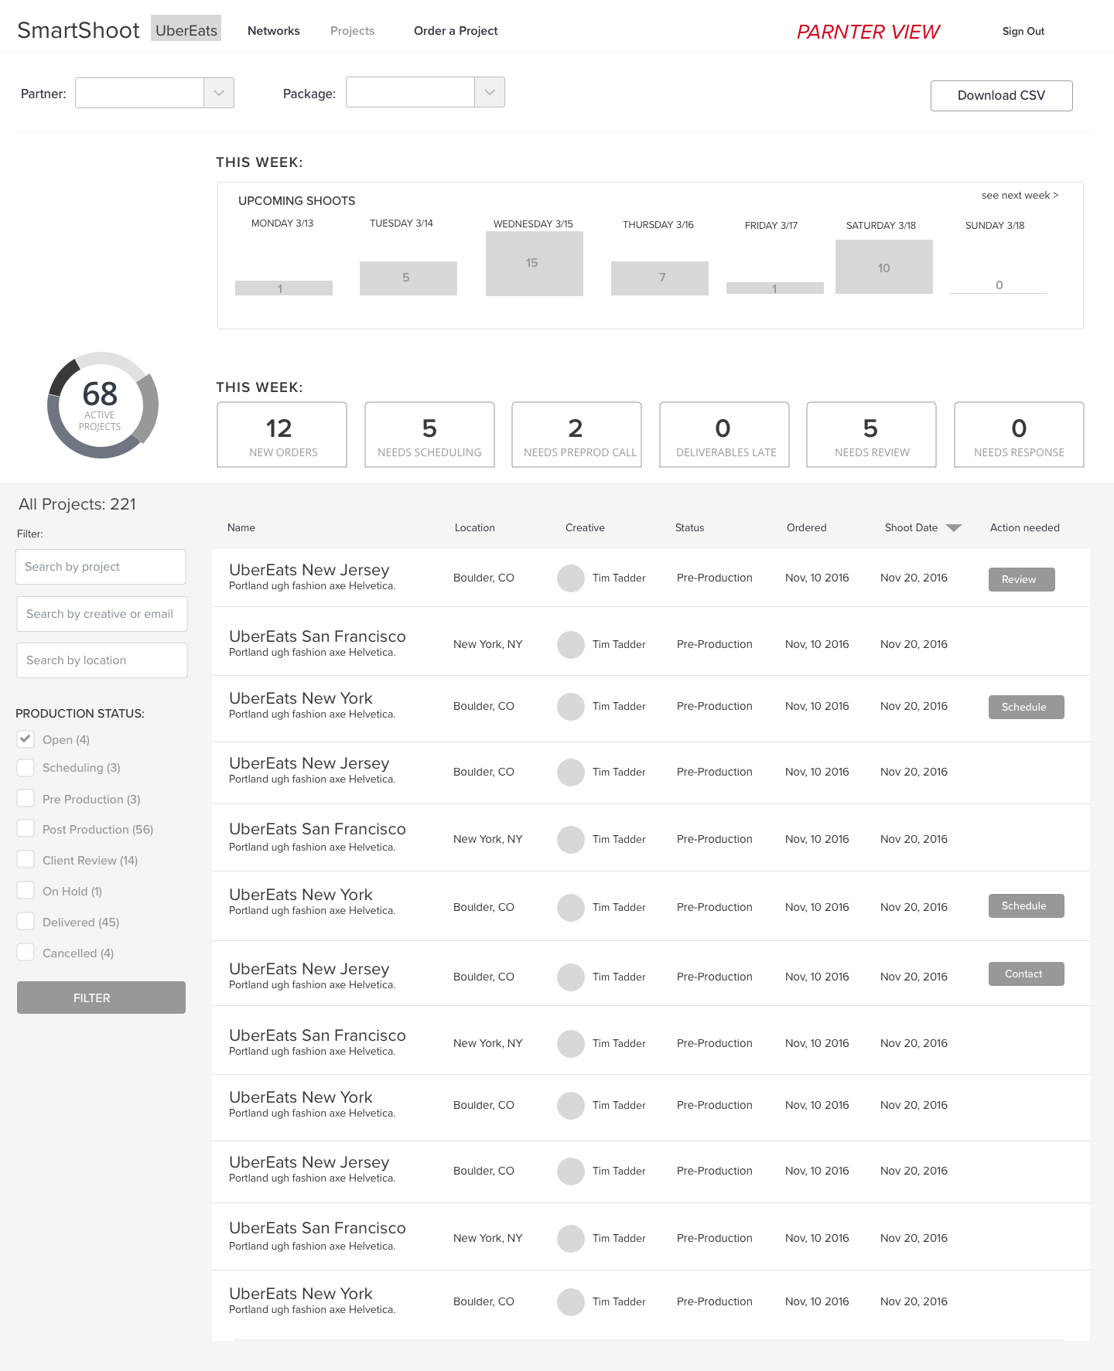Select Order a Project in navigation
This screenshot has width=1114, height=1371.
click(x=456, y=31)
